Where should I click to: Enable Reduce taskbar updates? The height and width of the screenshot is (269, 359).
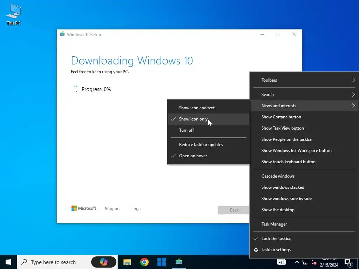[208, 145]
